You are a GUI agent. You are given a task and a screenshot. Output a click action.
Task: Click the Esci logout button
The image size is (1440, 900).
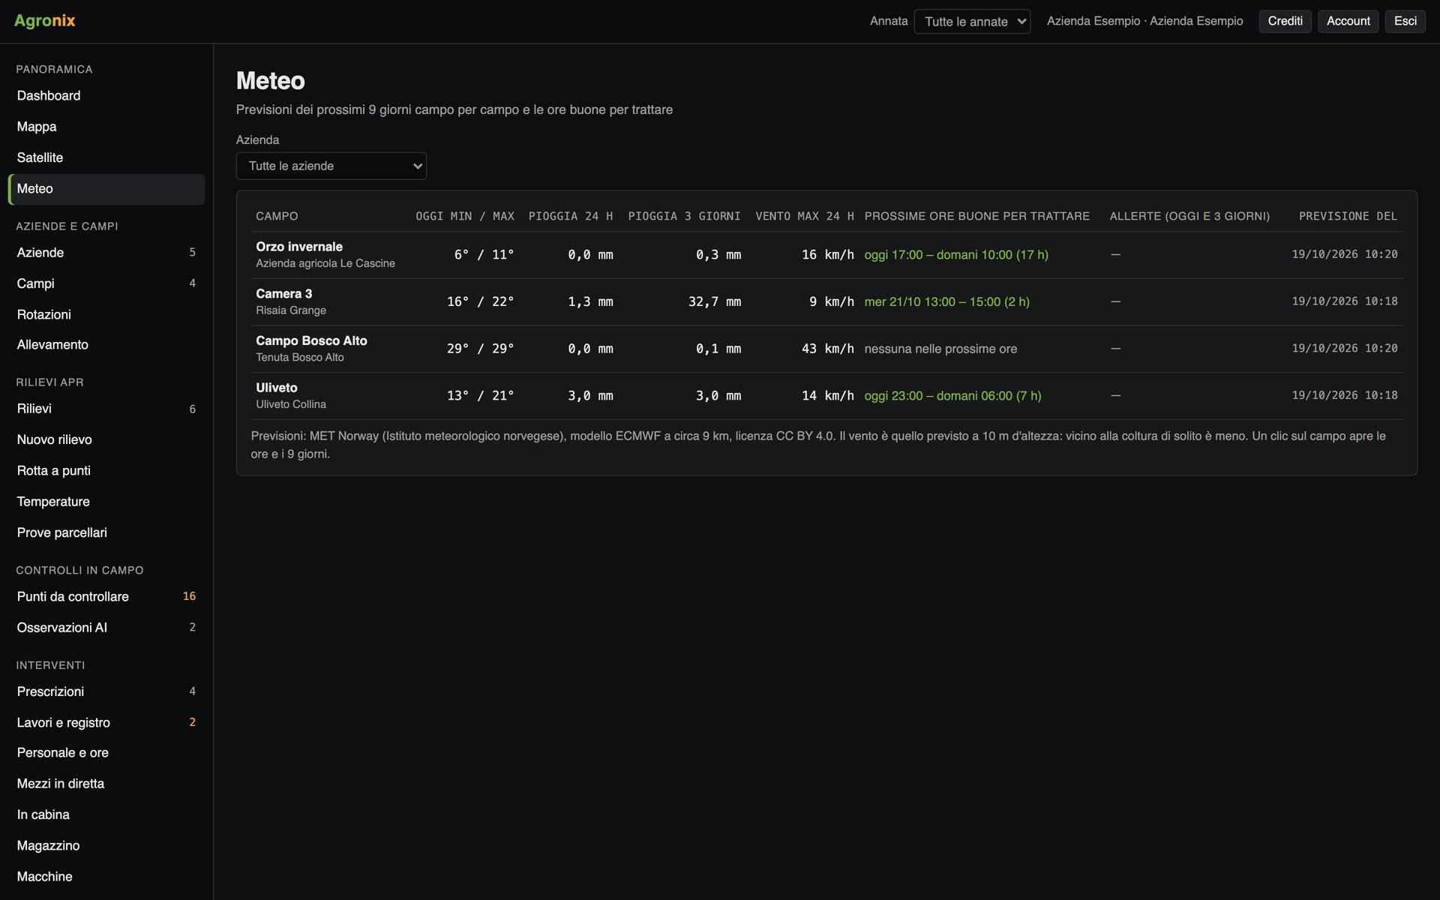[1405, 21]
